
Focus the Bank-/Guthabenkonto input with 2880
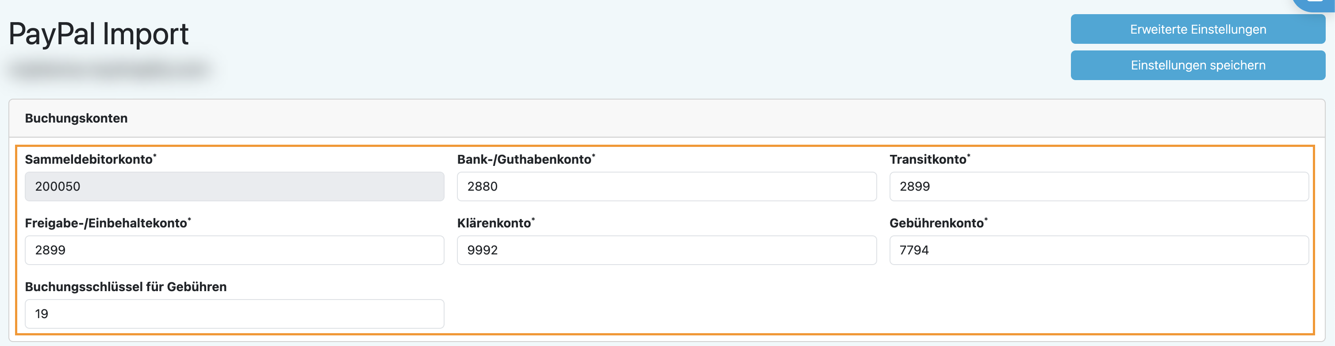667,187
